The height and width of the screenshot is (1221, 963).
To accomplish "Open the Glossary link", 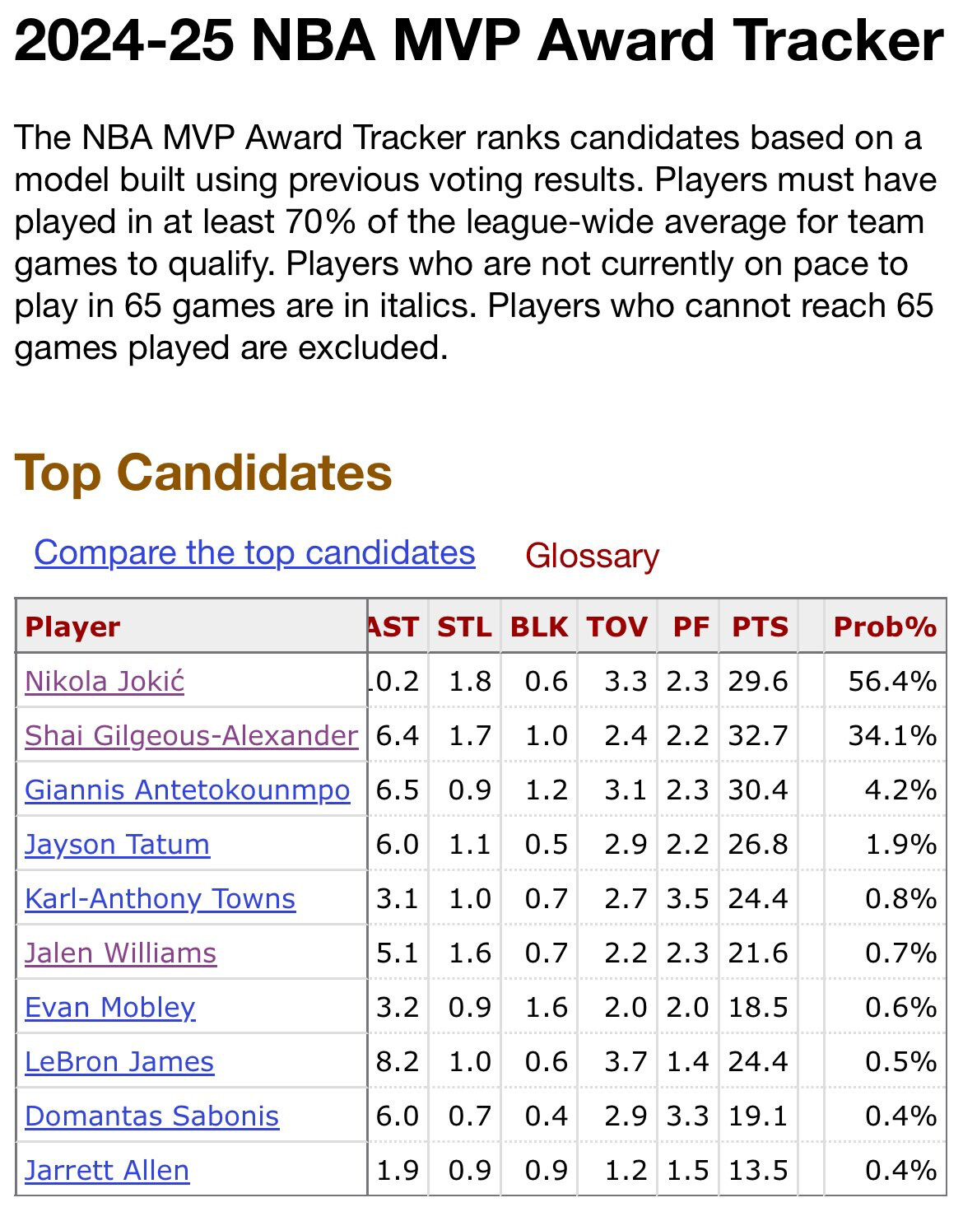I will click(x=592, y=556).
